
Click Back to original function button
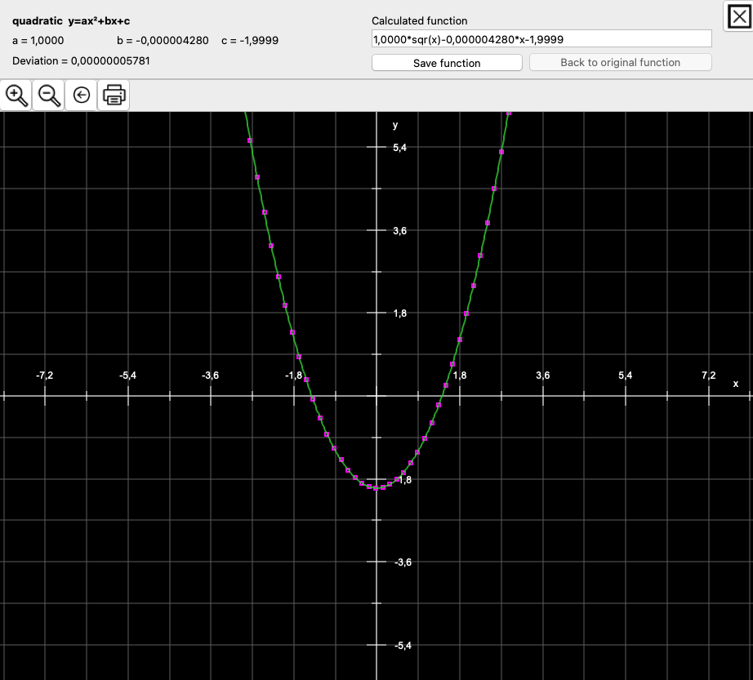click(620, 63)
